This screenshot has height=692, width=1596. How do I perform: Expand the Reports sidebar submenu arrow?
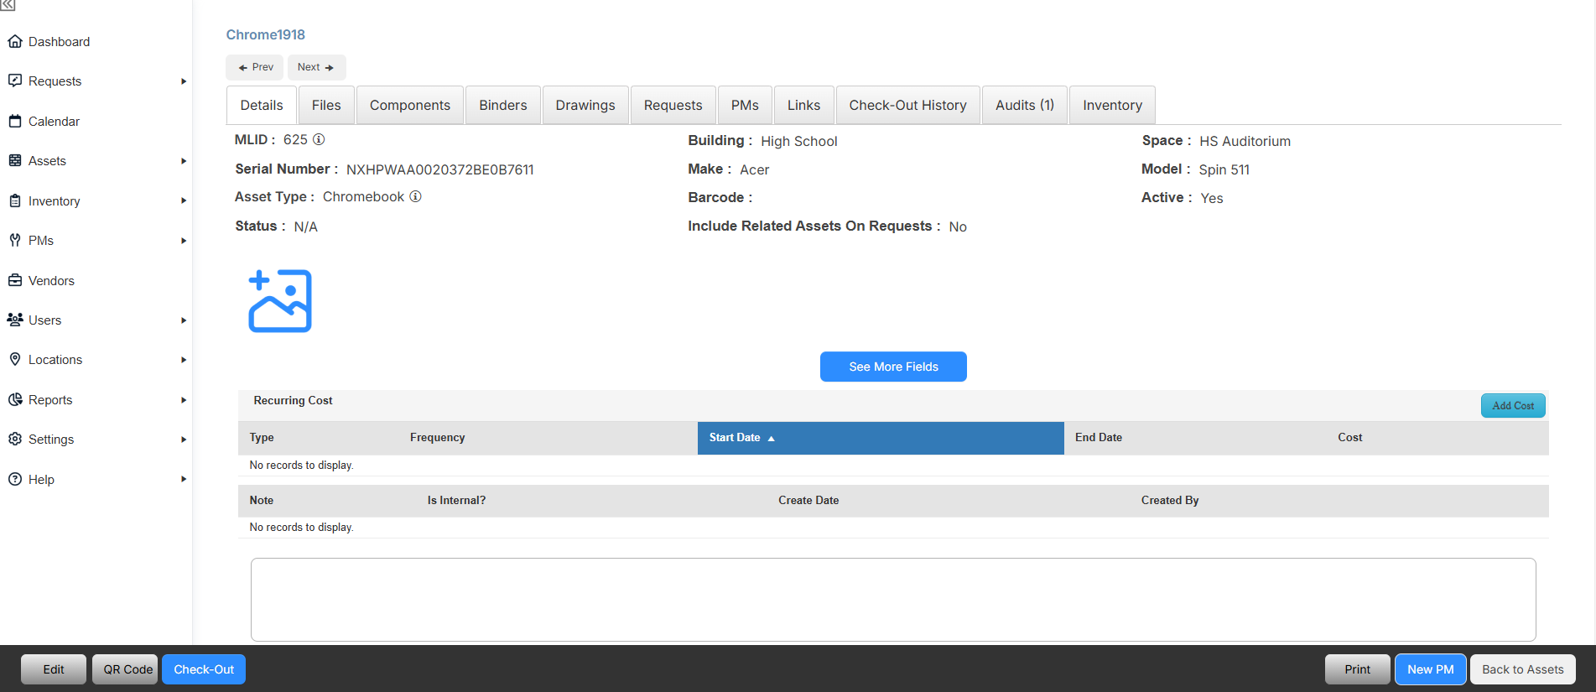point(184,400)
